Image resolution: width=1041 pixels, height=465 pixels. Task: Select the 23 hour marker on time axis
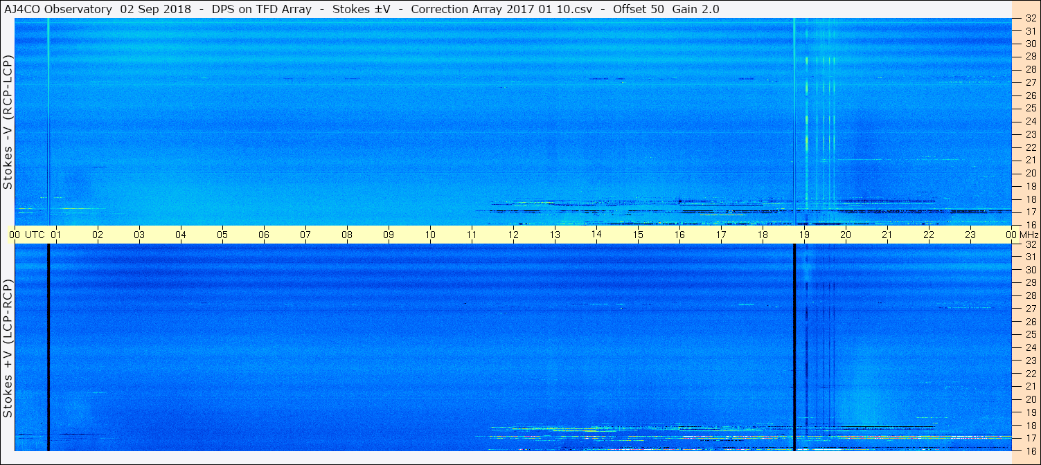970,235
